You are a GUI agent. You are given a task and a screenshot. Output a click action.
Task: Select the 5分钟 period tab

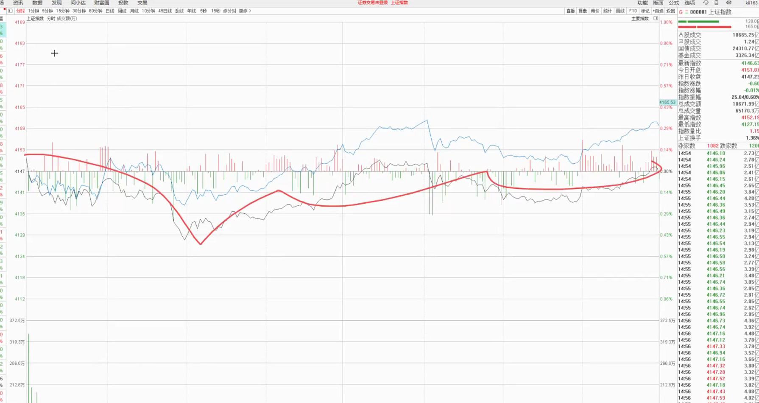click(x=47, y=11)
